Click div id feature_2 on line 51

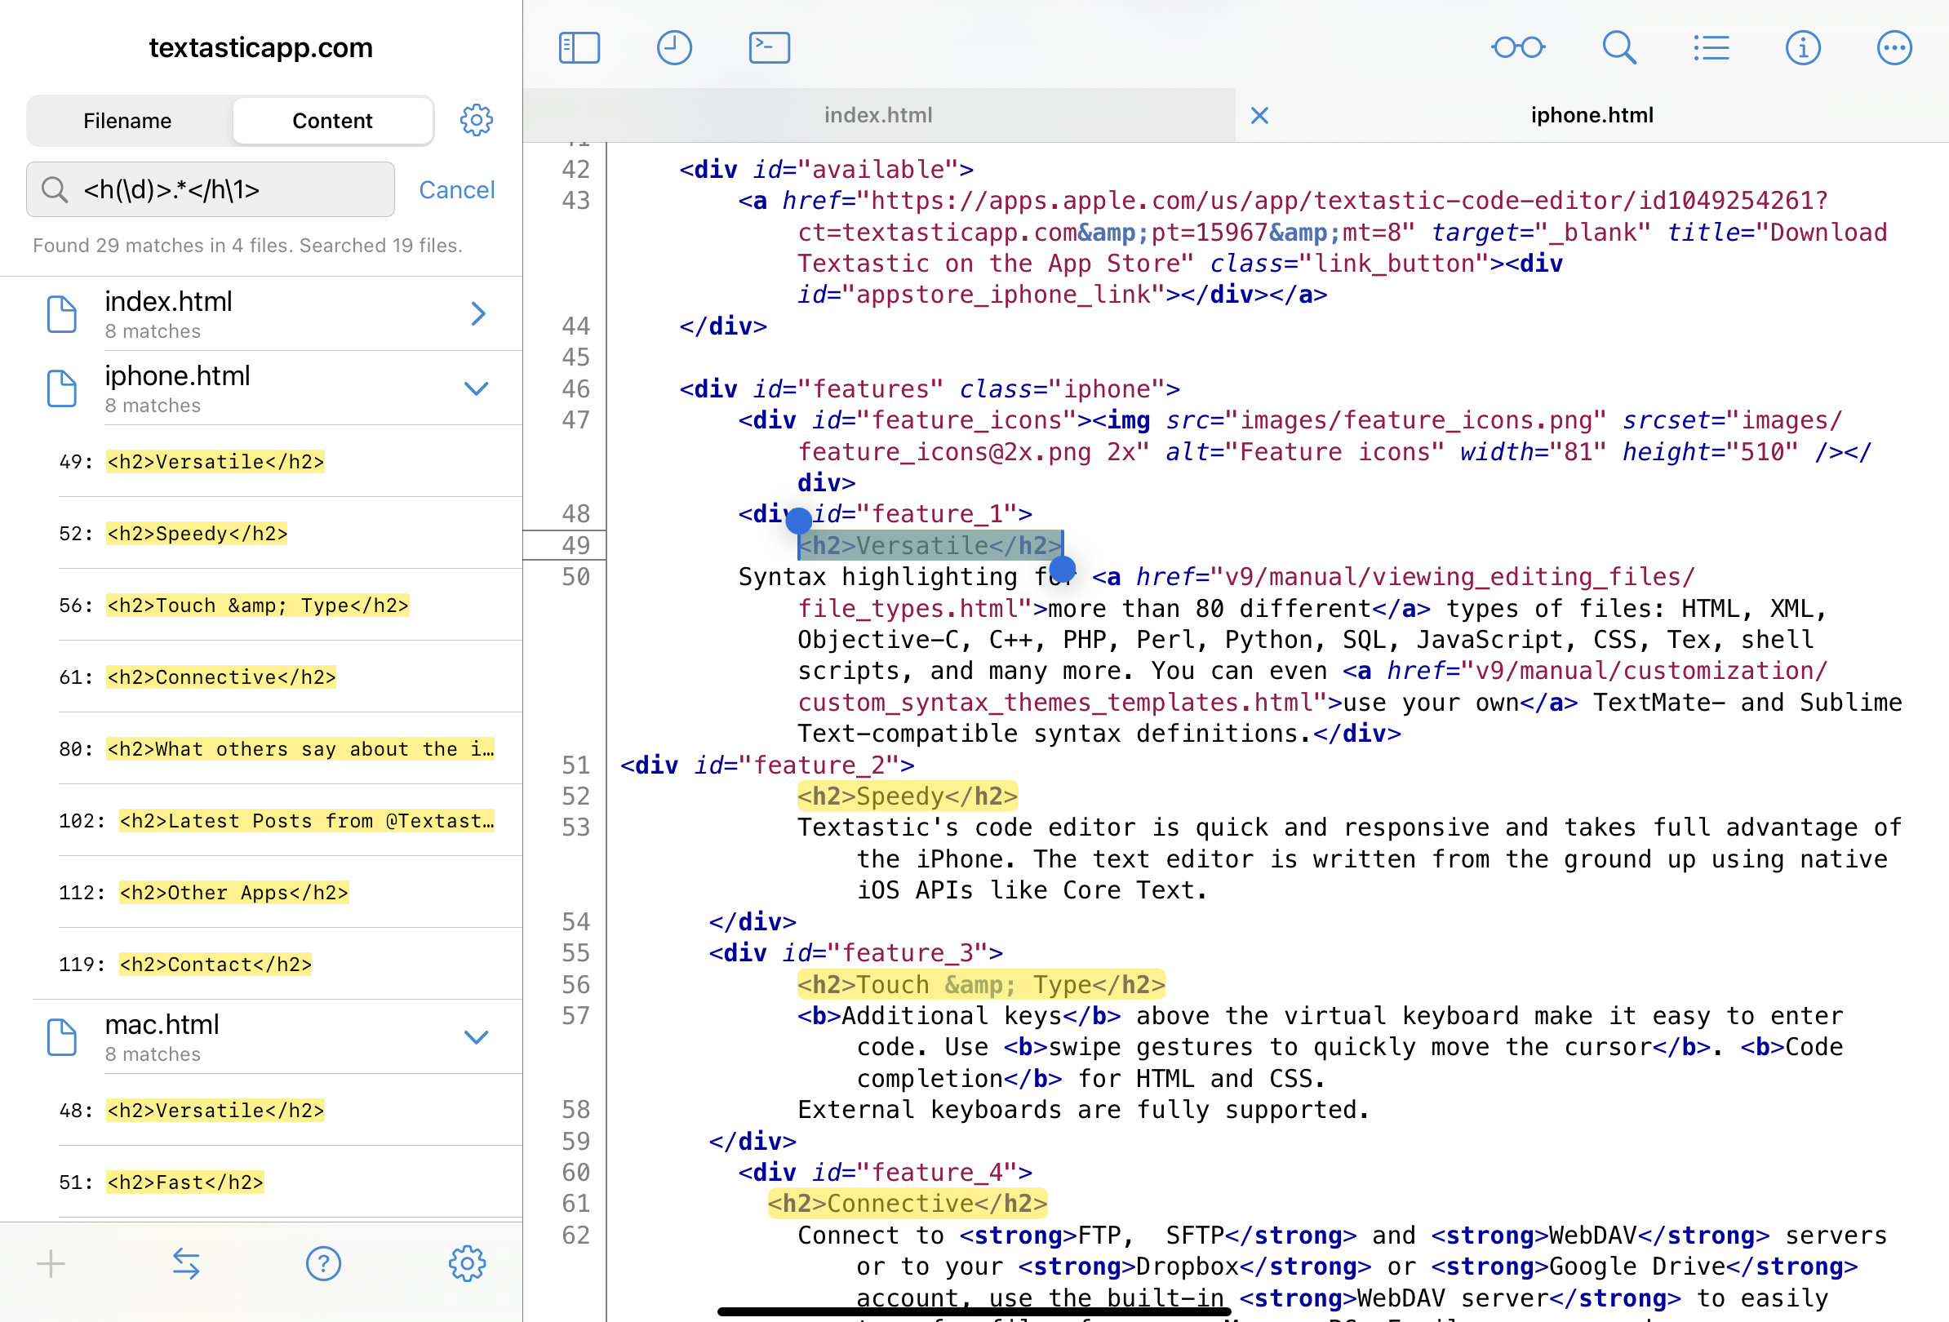point(767,765)
